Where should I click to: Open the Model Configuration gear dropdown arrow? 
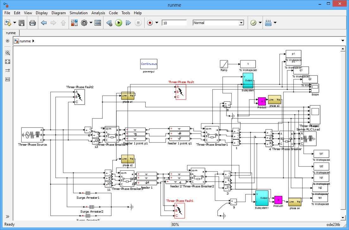coord(91,23)
